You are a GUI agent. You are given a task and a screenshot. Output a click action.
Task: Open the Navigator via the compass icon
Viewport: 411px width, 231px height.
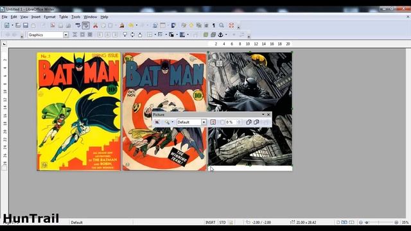pos(191,26)
